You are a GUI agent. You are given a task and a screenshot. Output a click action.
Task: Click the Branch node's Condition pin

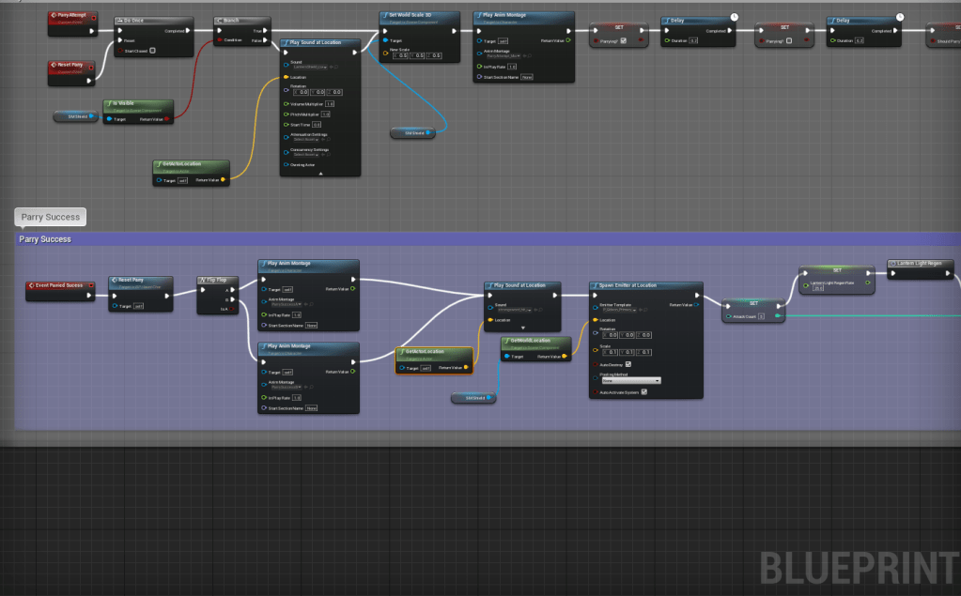click(x=217, y=40)
